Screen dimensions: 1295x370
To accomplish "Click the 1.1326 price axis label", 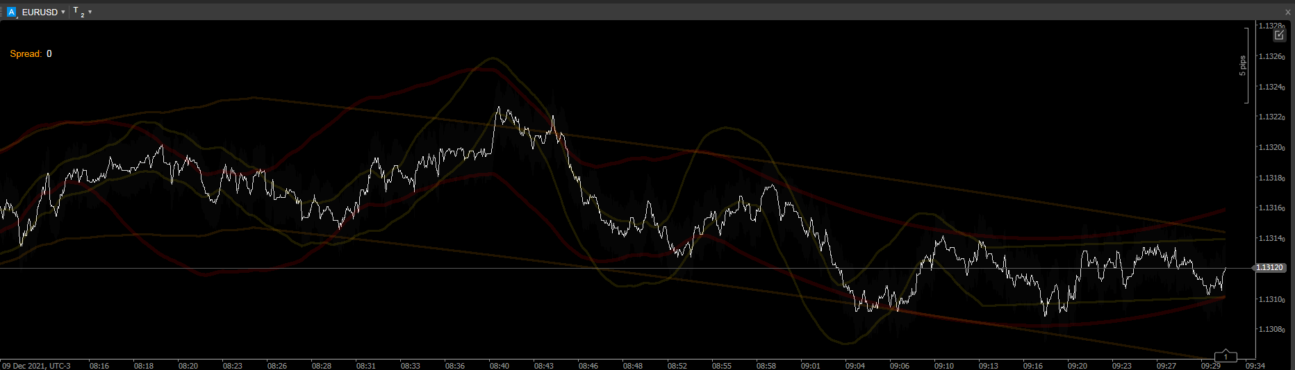I will point(1271,56).
